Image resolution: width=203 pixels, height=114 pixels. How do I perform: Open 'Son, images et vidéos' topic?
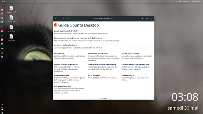click(130, 53)
